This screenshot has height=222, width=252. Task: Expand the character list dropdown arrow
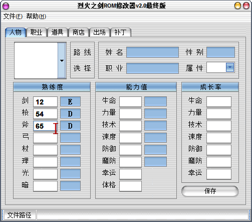click(x=62, y=60)
